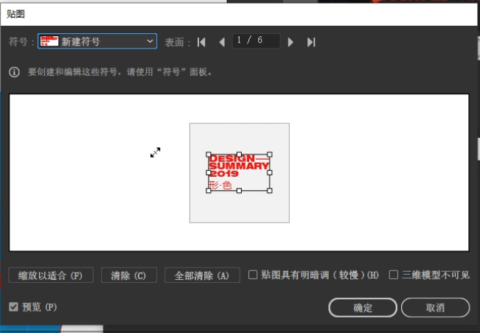Click the 全部清除 (A) button
The image size is (480, 333).
(202, 276)
